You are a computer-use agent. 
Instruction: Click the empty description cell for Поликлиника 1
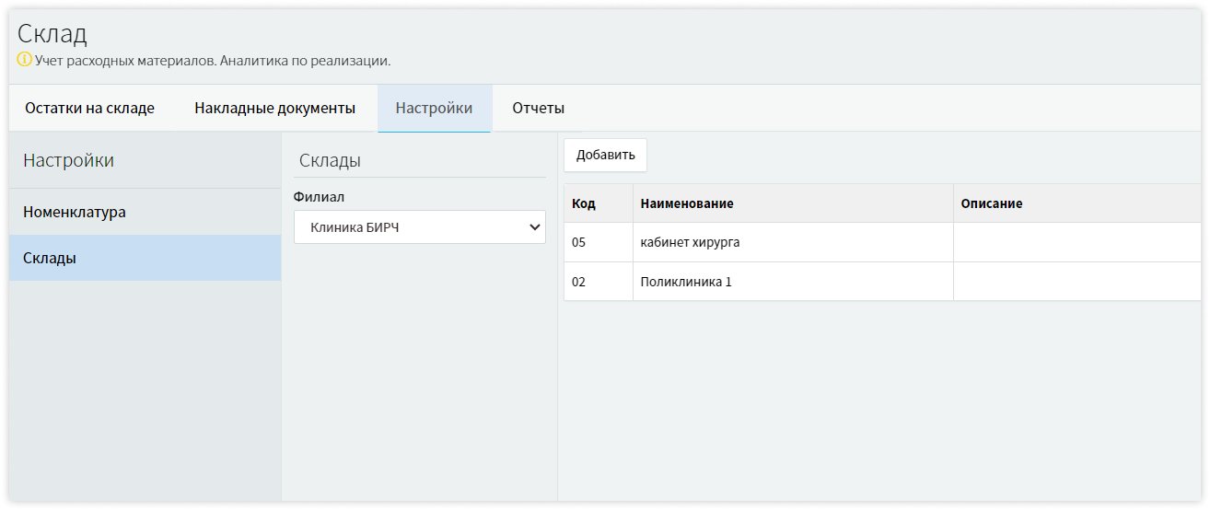[x=1077, y=282]
